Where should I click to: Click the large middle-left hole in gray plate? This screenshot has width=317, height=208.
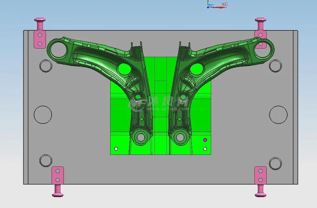(x=43, y=114)
